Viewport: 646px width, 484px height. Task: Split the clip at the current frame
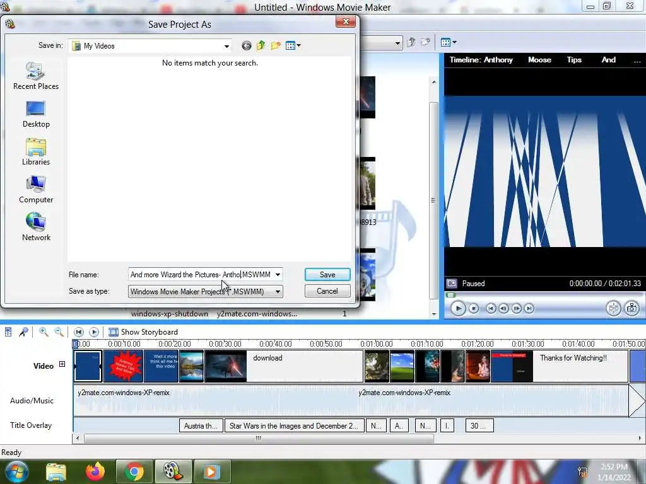click(x=613, y=308)
